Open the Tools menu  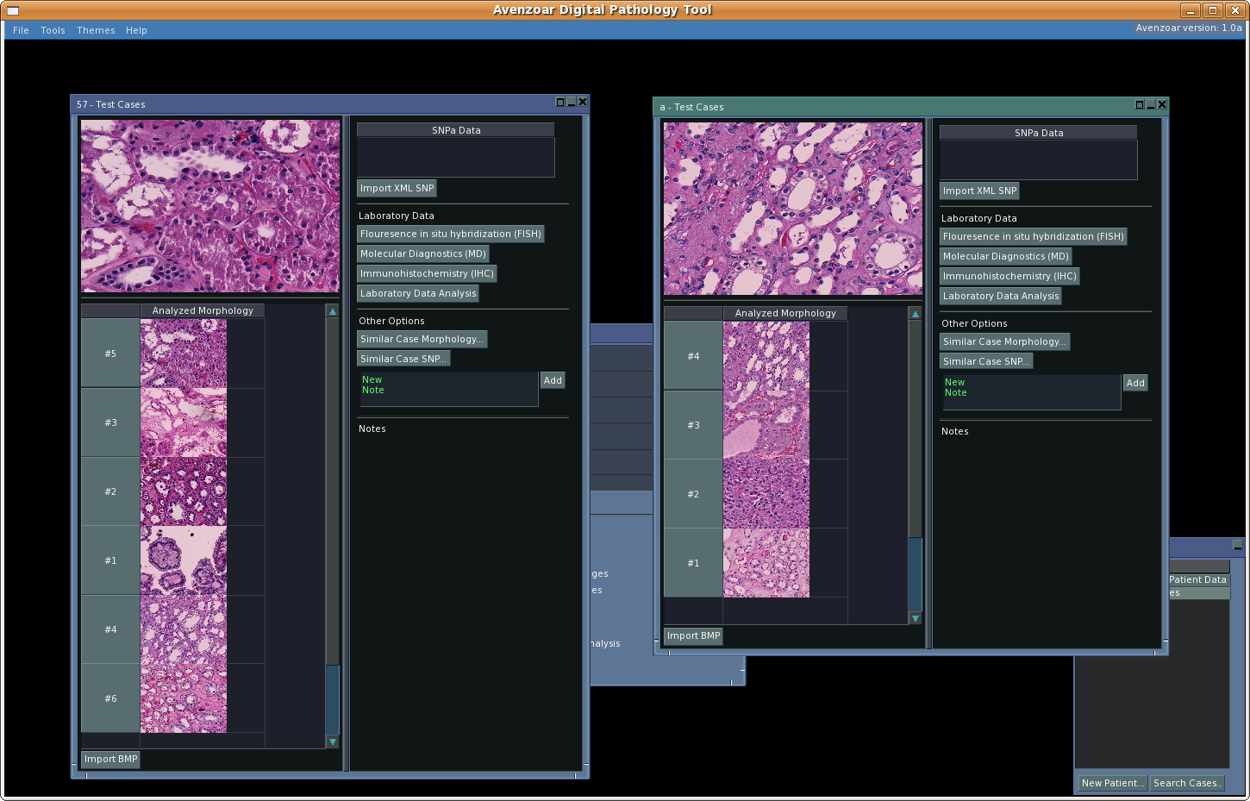click(x=53, y=30)
